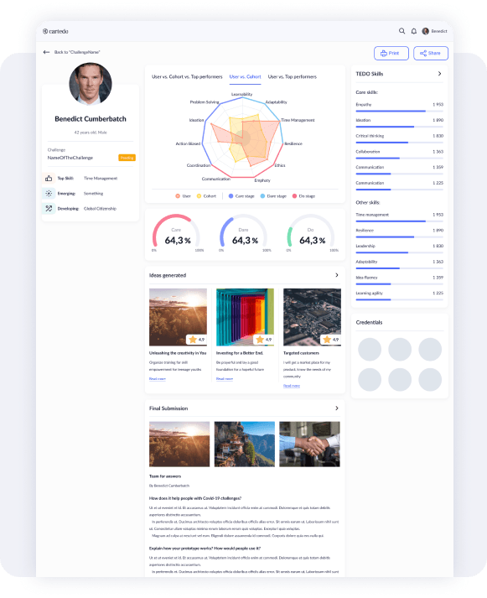Toggle User legend marker
The width and height of the screenshot is (487, 598).
click(x=178, y=196)
